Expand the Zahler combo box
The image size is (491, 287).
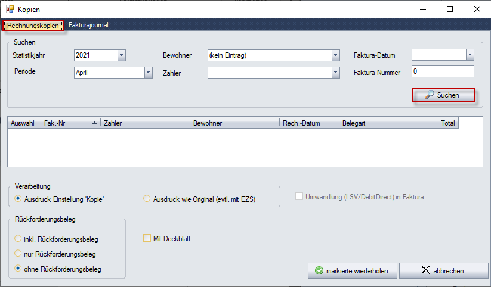click(336, 73)
